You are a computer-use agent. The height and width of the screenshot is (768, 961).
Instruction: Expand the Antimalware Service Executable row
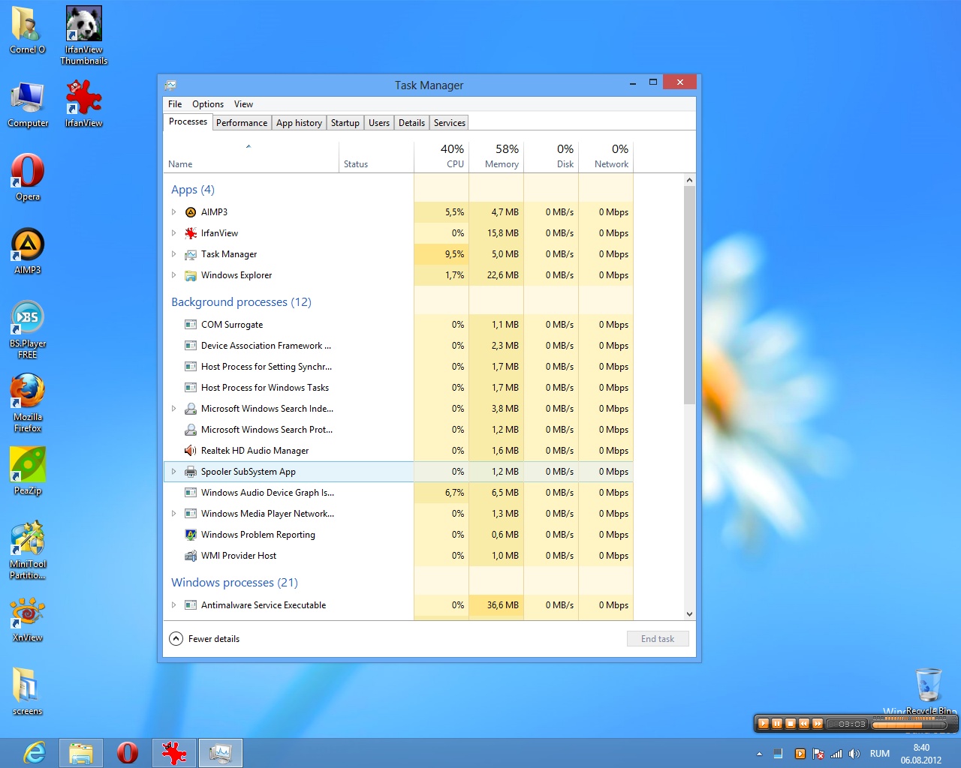coord(174,605)
